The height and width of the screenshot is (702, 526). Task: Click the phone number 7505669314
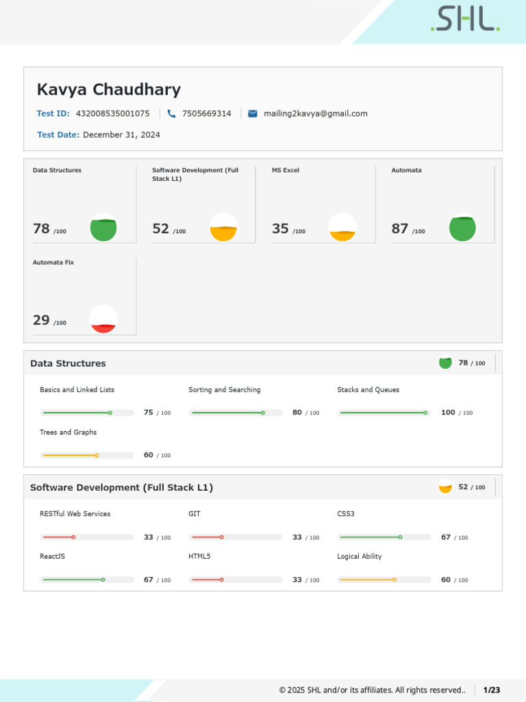tap(207, 114)
